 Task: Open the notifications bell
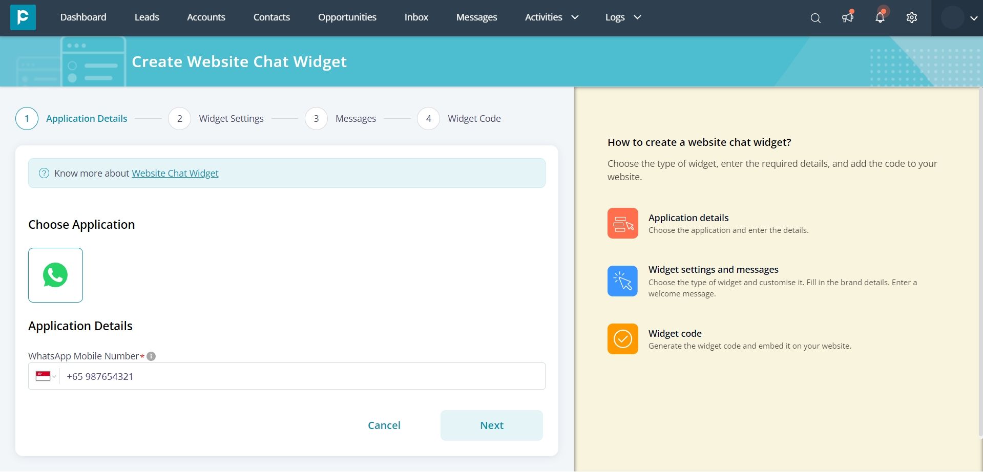[x=880, y=17]
